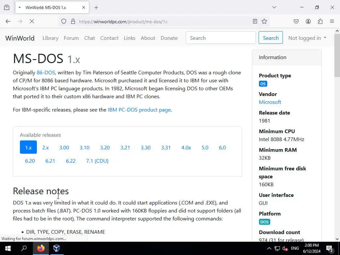Open the Firefox View icon
Image resolution: width=340 pixels, height=255 pixels.
tap(7, 7)
